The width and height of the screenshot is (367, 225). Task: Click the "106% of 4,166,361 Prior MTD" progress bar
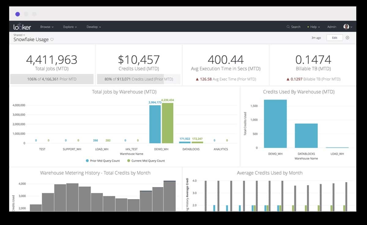click(52, 79)
